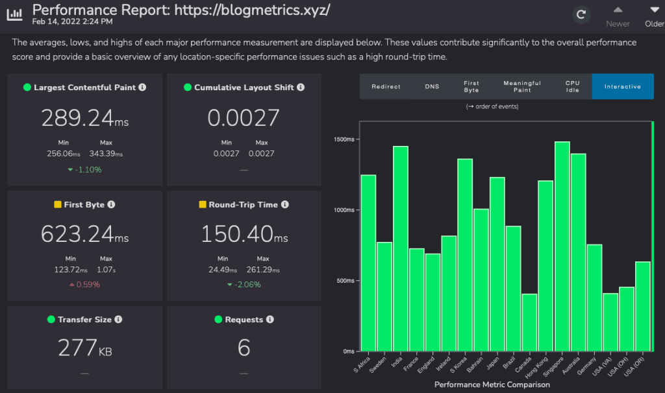
Task: Click the bar chart icon beside report title
Action: [x=14, y=14]
